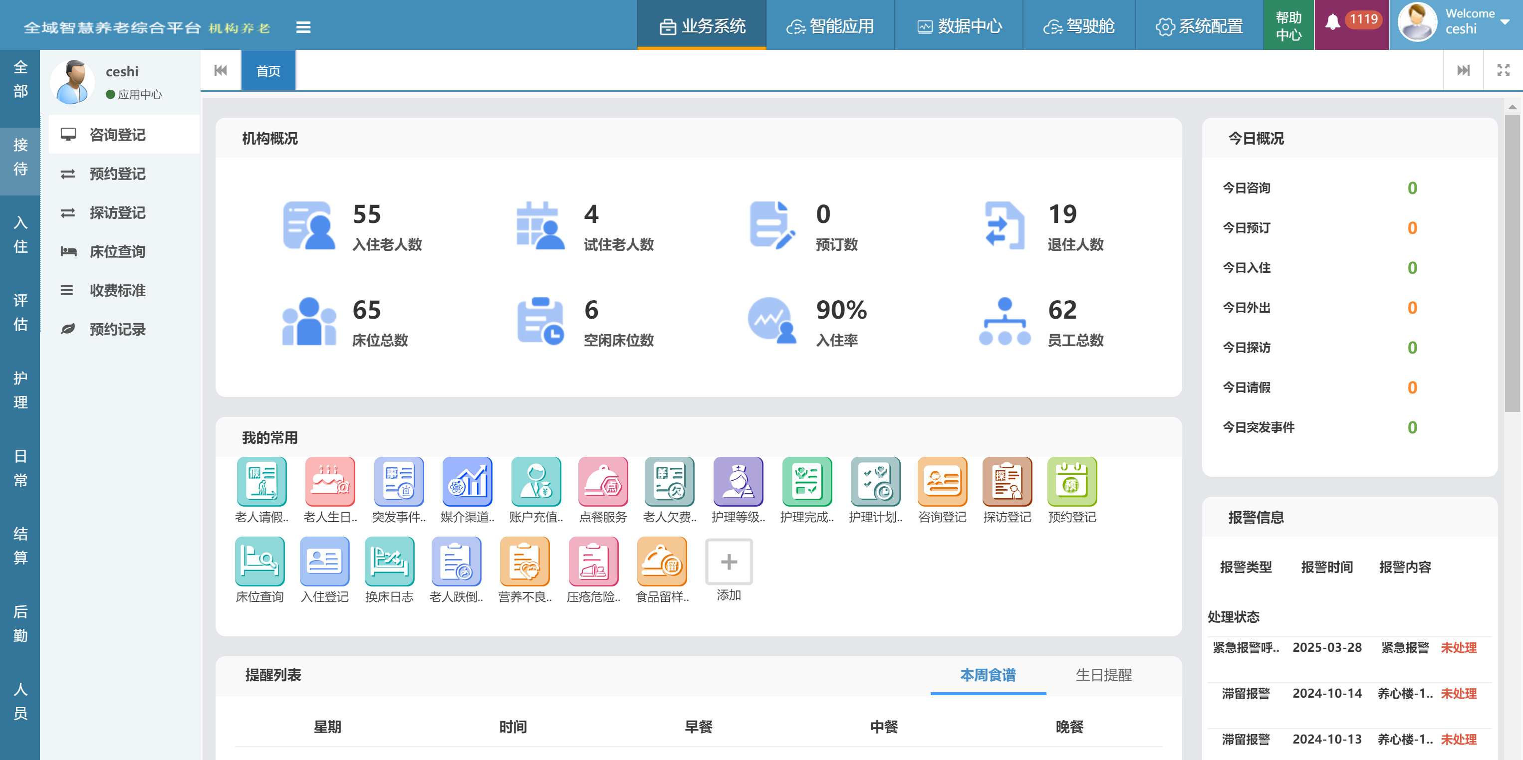Open the 营养不良 shortcut icon

click(524, 561)
